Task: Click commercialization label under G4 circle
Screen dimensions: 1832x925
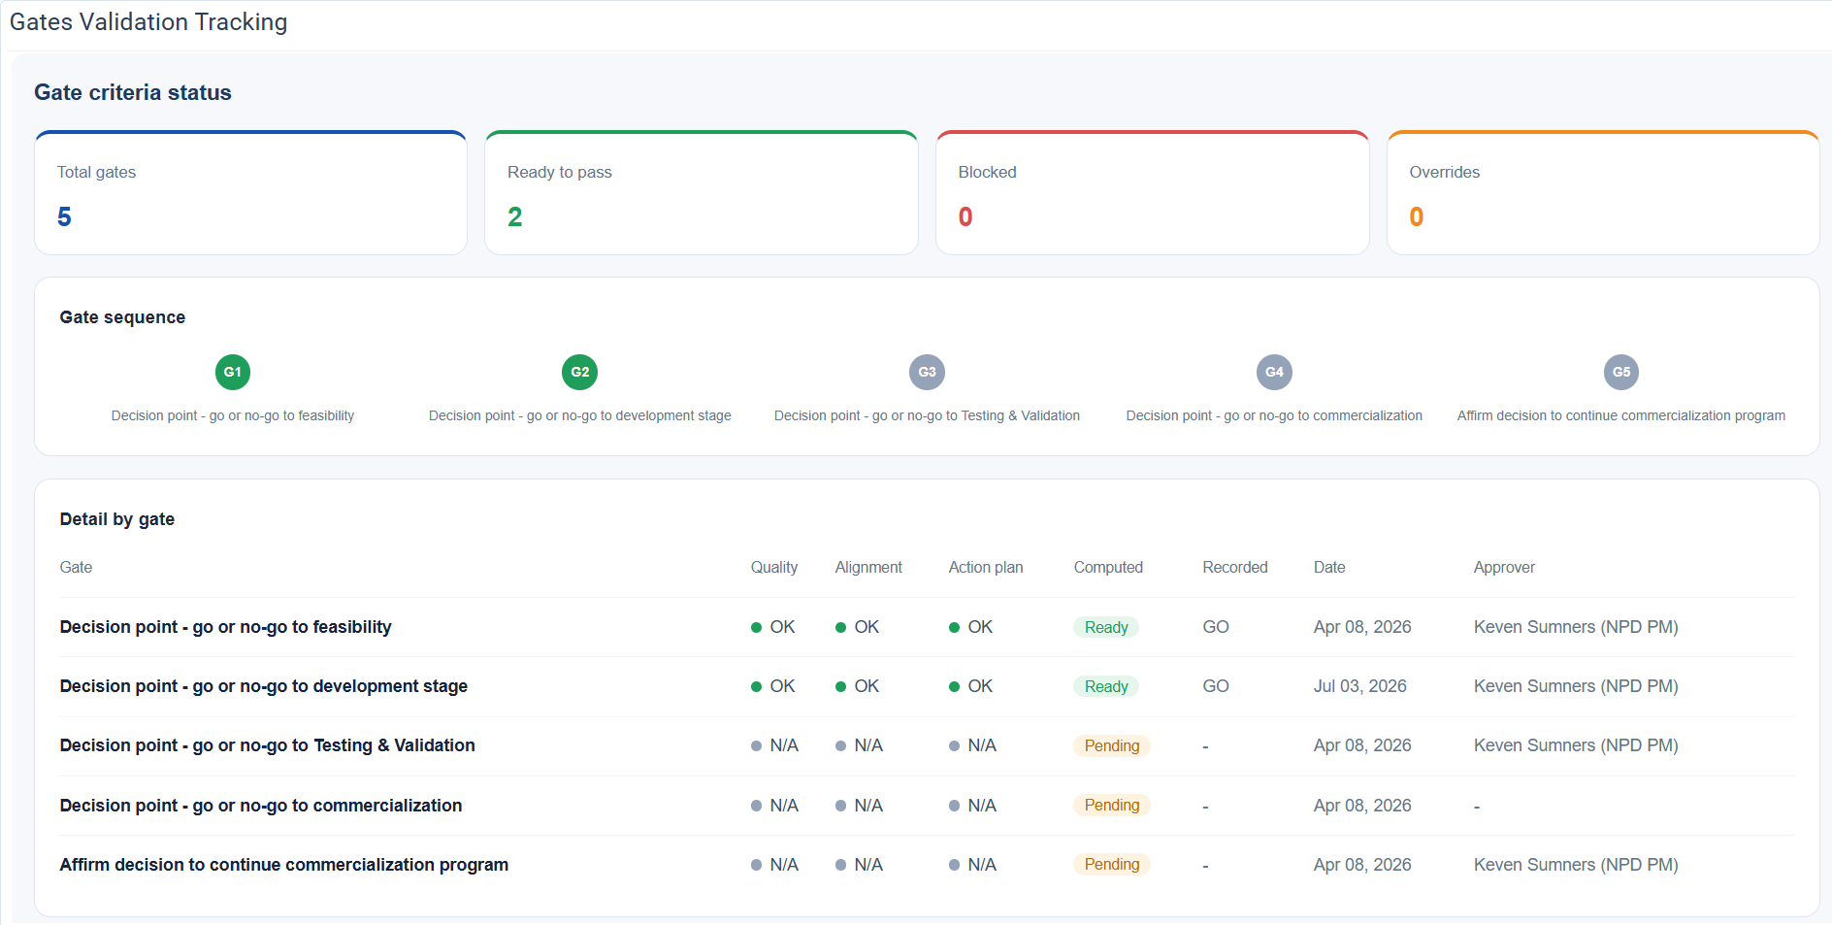Action: point(1274,415)
